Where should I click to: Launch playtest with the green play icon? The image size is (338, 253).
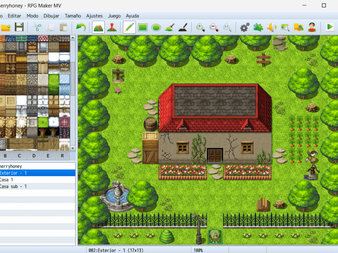[x=329, y=27]
